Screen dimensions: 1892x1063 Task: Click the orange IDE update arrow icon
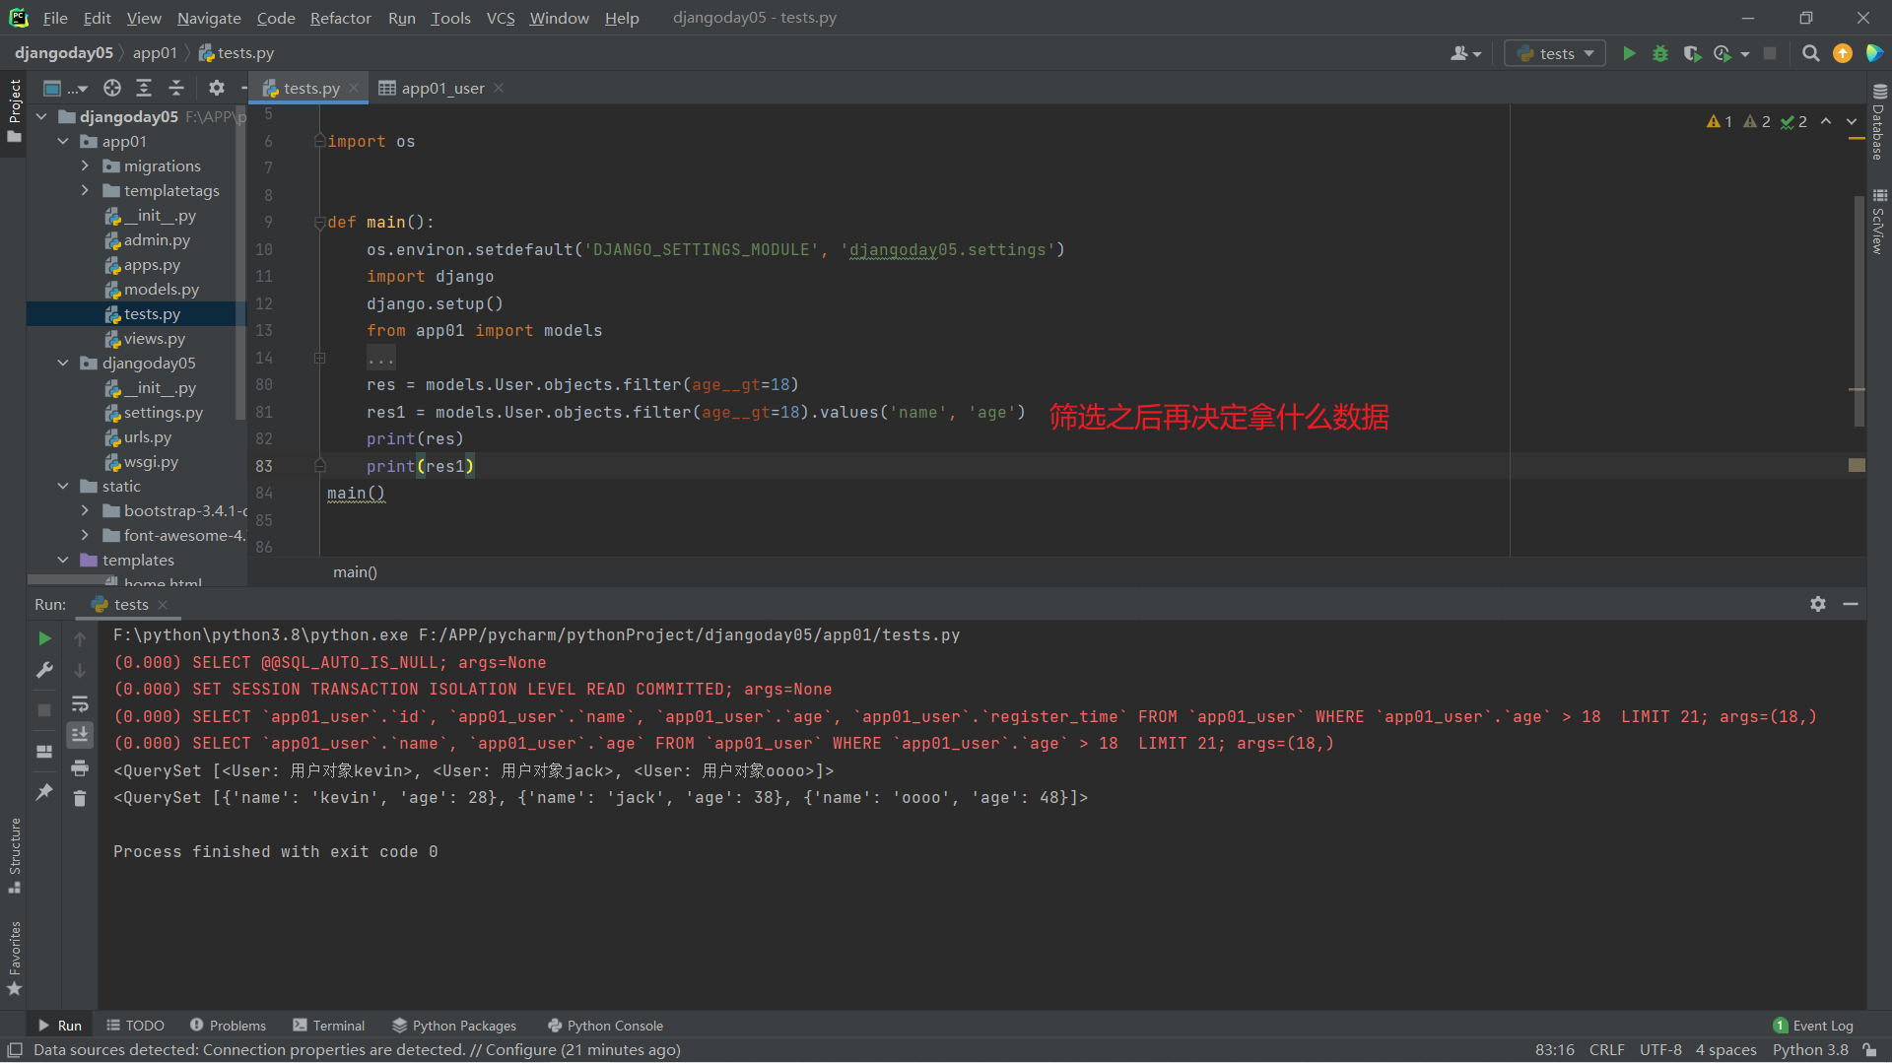[x=1842, y=53]
